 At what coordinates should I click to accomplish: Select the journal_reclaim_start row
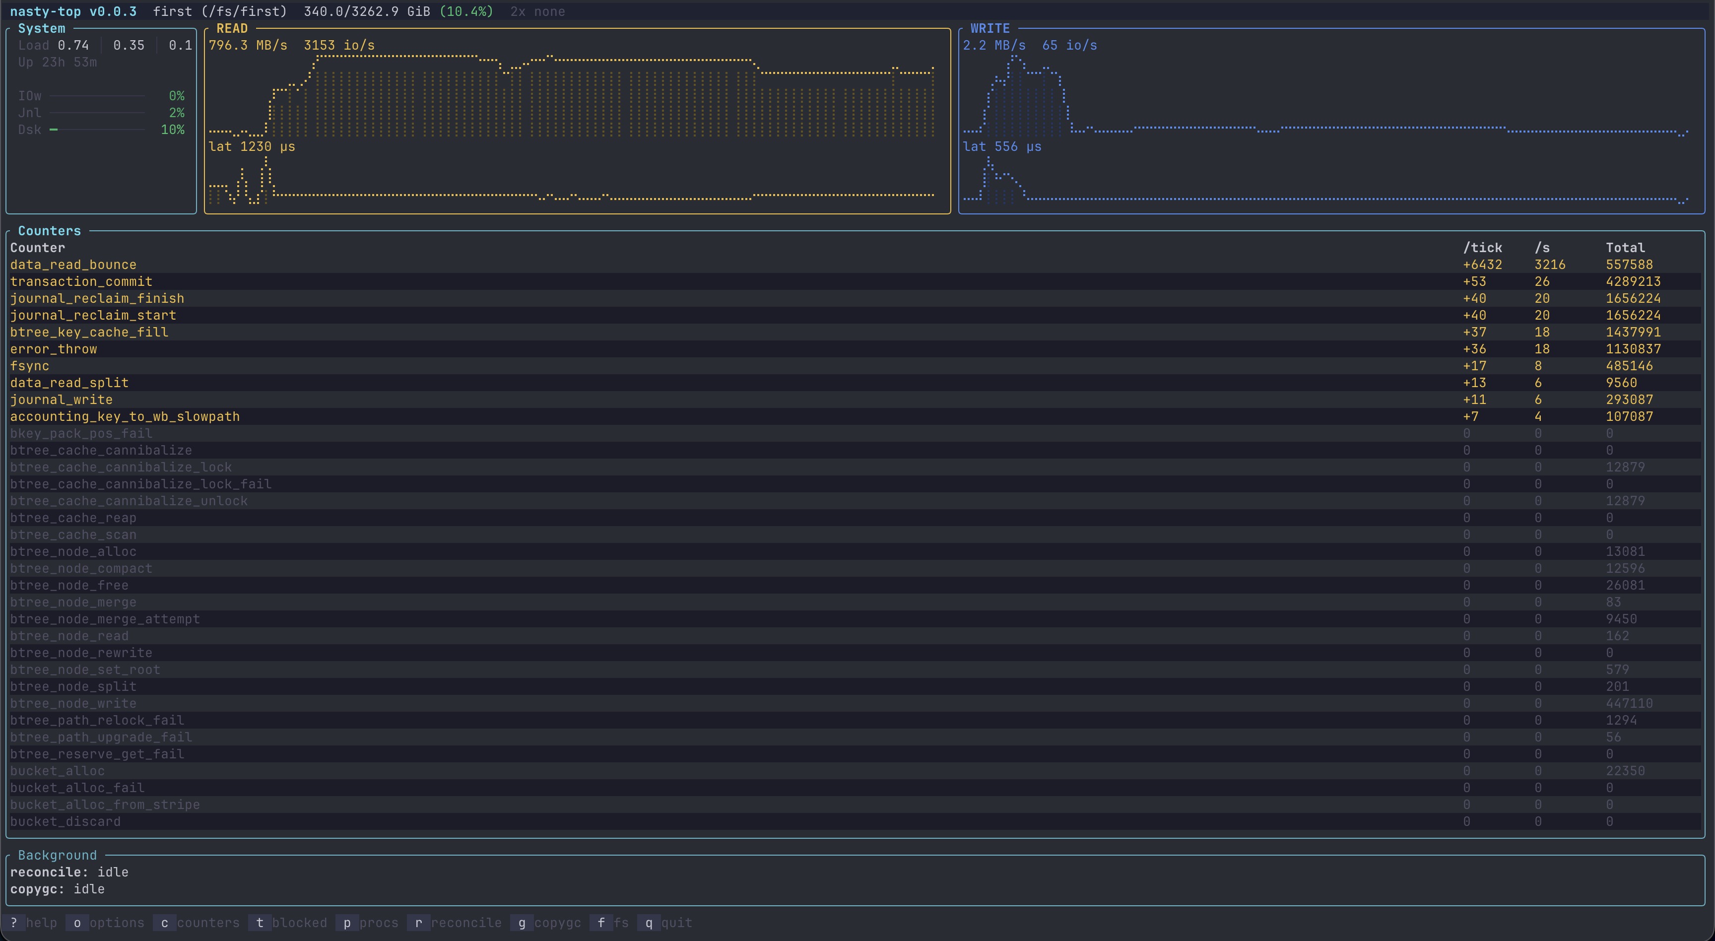click(x=855, y=315)
